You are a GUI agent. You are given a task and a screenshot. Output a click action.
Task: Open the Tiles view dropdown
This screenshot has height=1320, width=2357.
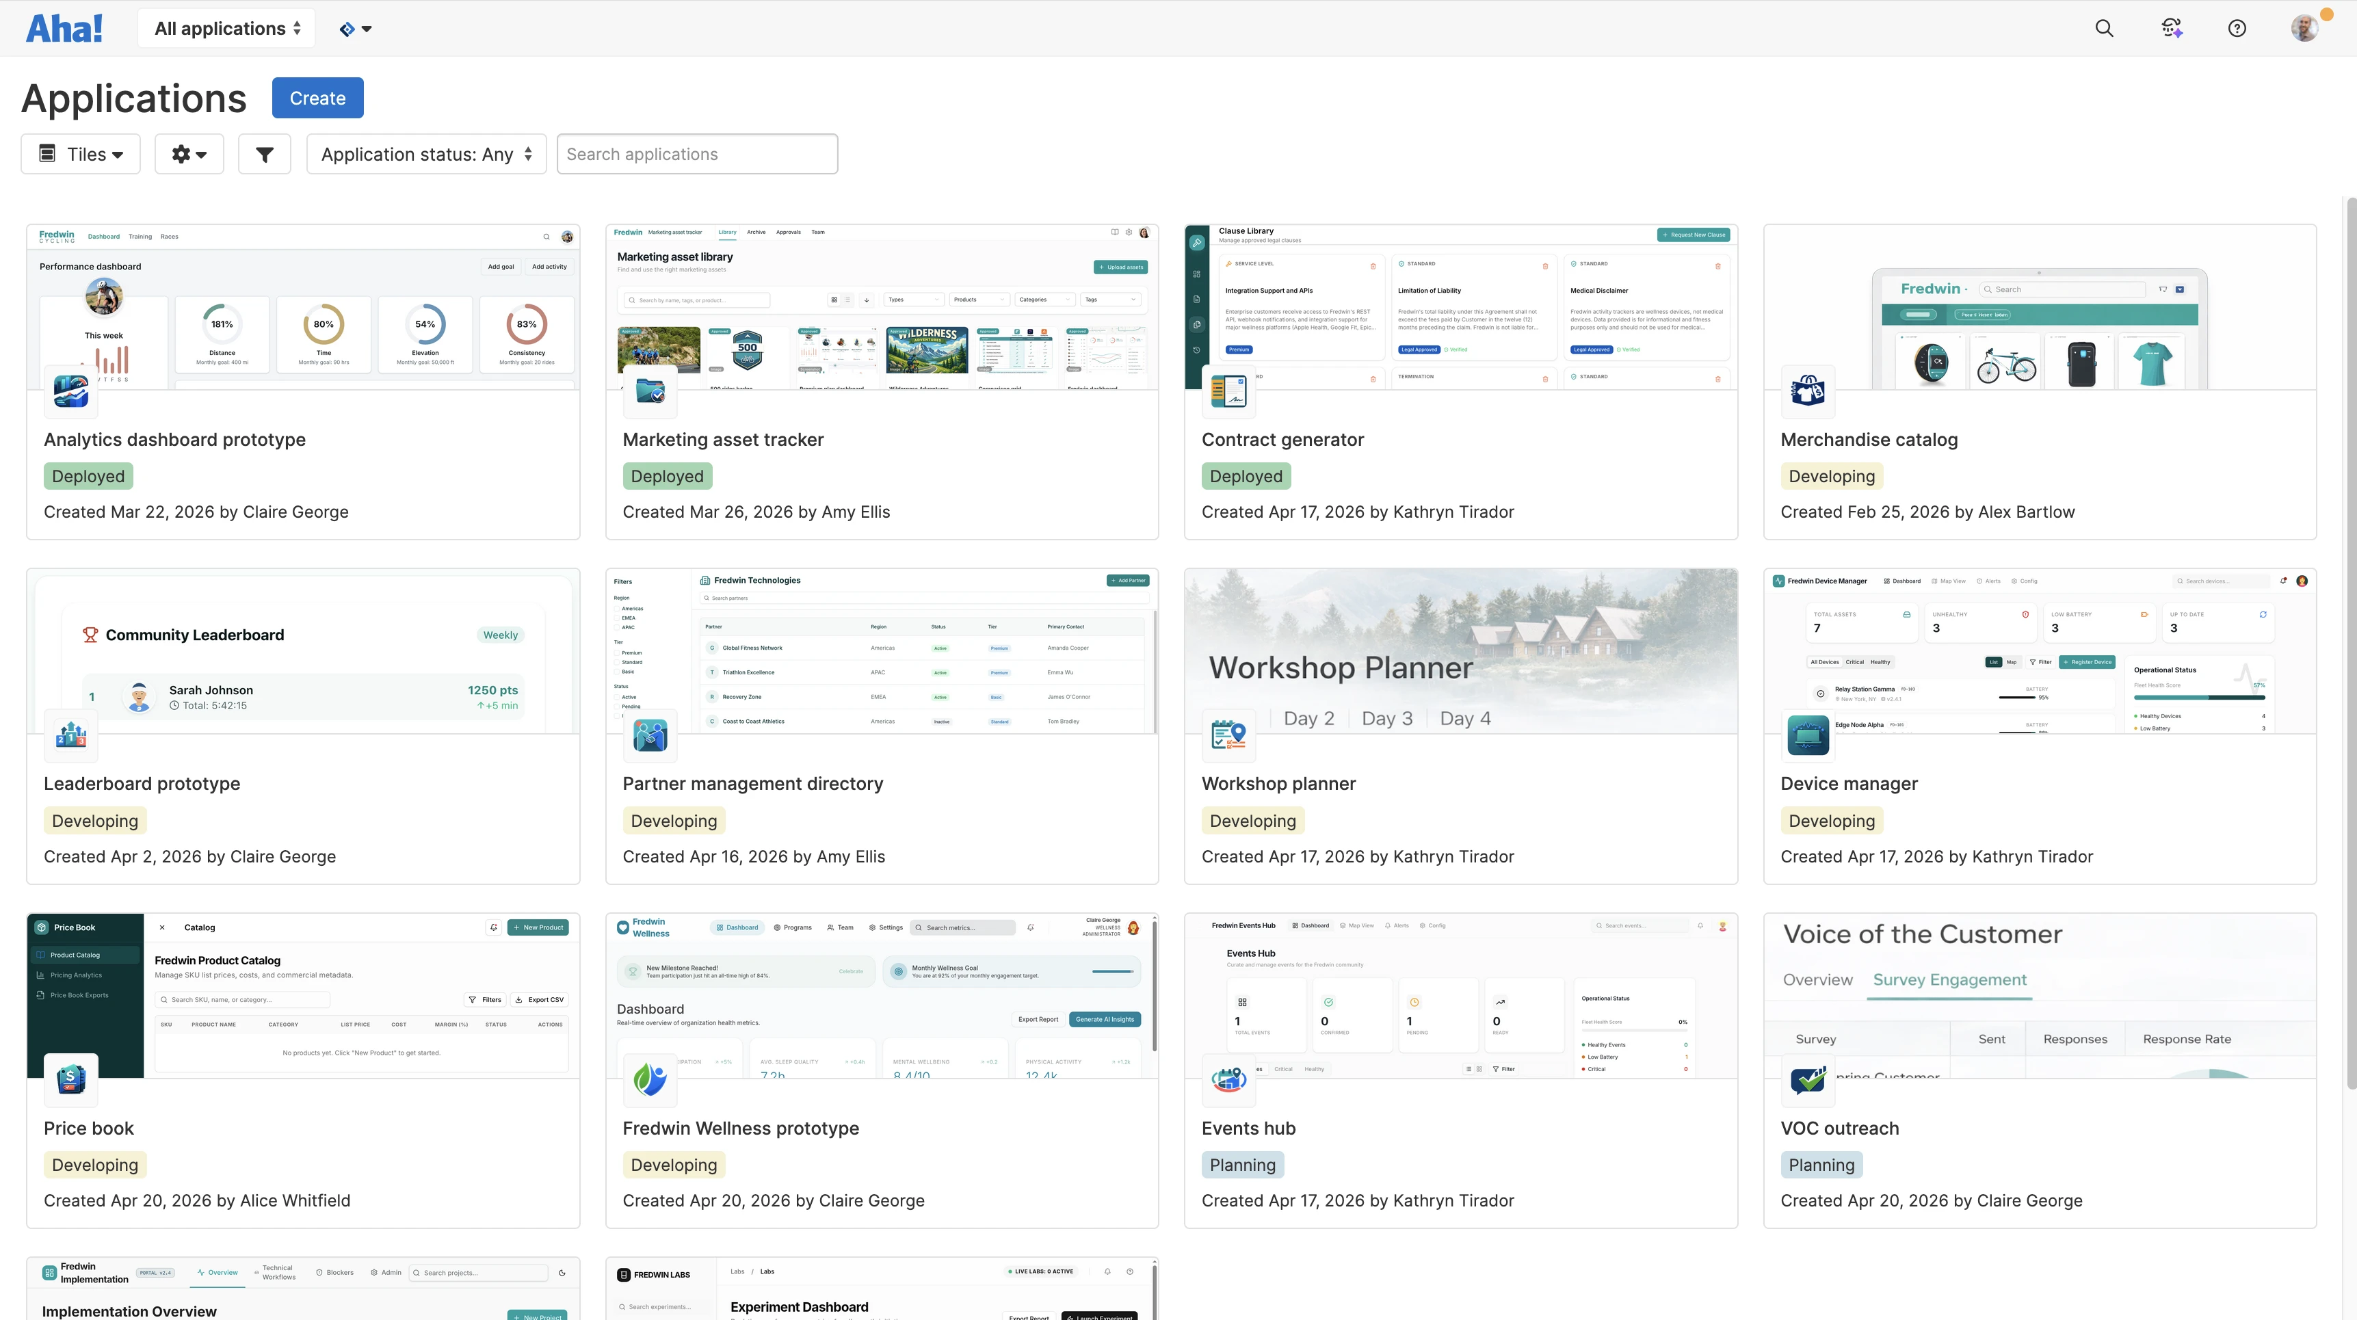pyautogui.click(x=81, y=154)
